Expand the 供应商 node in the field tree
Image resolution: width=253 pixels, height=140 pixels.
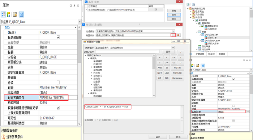tap(91, 73)
